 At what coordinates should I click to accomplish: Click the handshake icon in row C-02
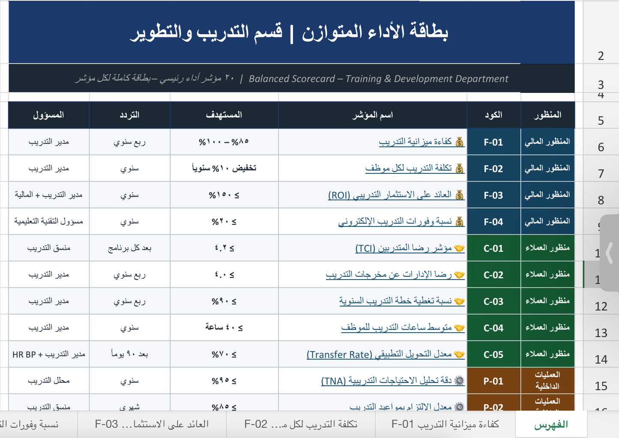pos(459,274)
